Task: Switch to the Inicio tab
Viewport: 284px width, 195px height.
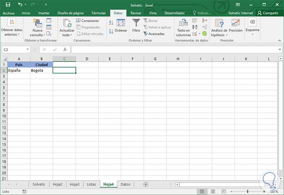Action: (x=26, y=13)
